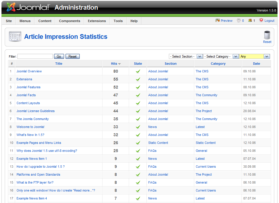This screenshot has height=203, width=279.
Task: Click The Community category for Joomla! Facts
Action: click(206, 95)
